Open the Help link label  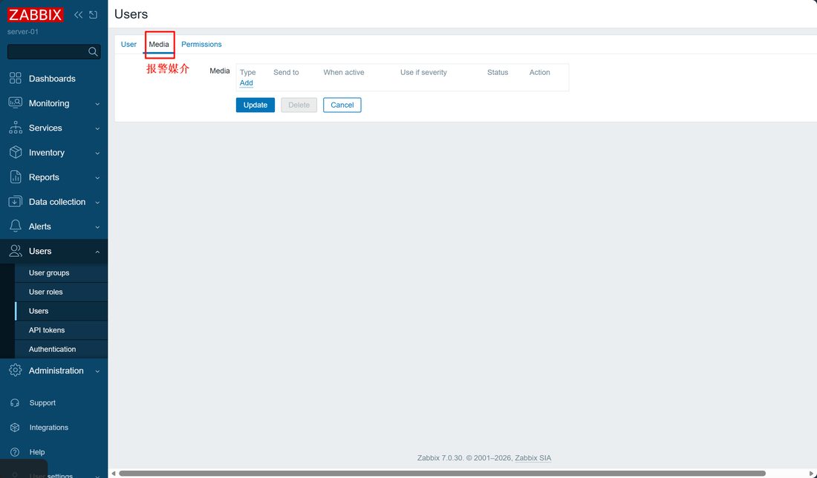37,452
